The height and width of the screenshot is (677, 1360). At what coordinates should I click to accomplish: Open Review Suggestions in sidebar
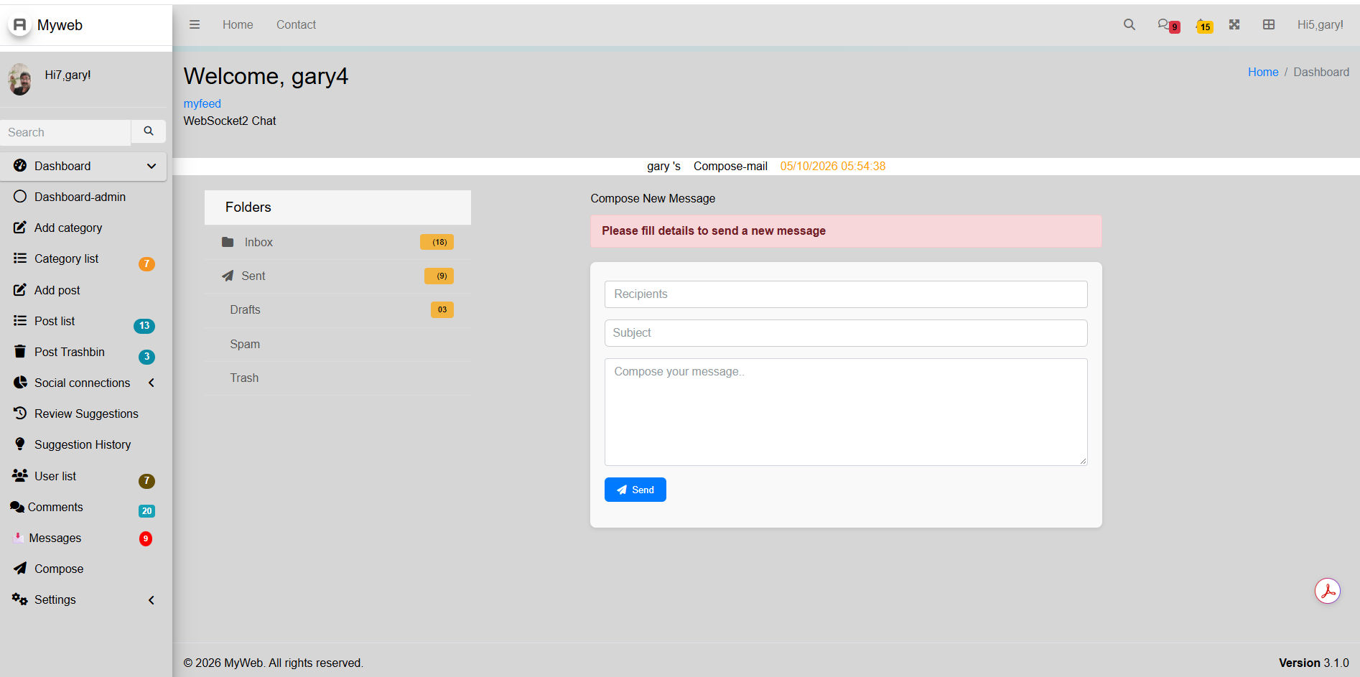(x=83, y=414)
